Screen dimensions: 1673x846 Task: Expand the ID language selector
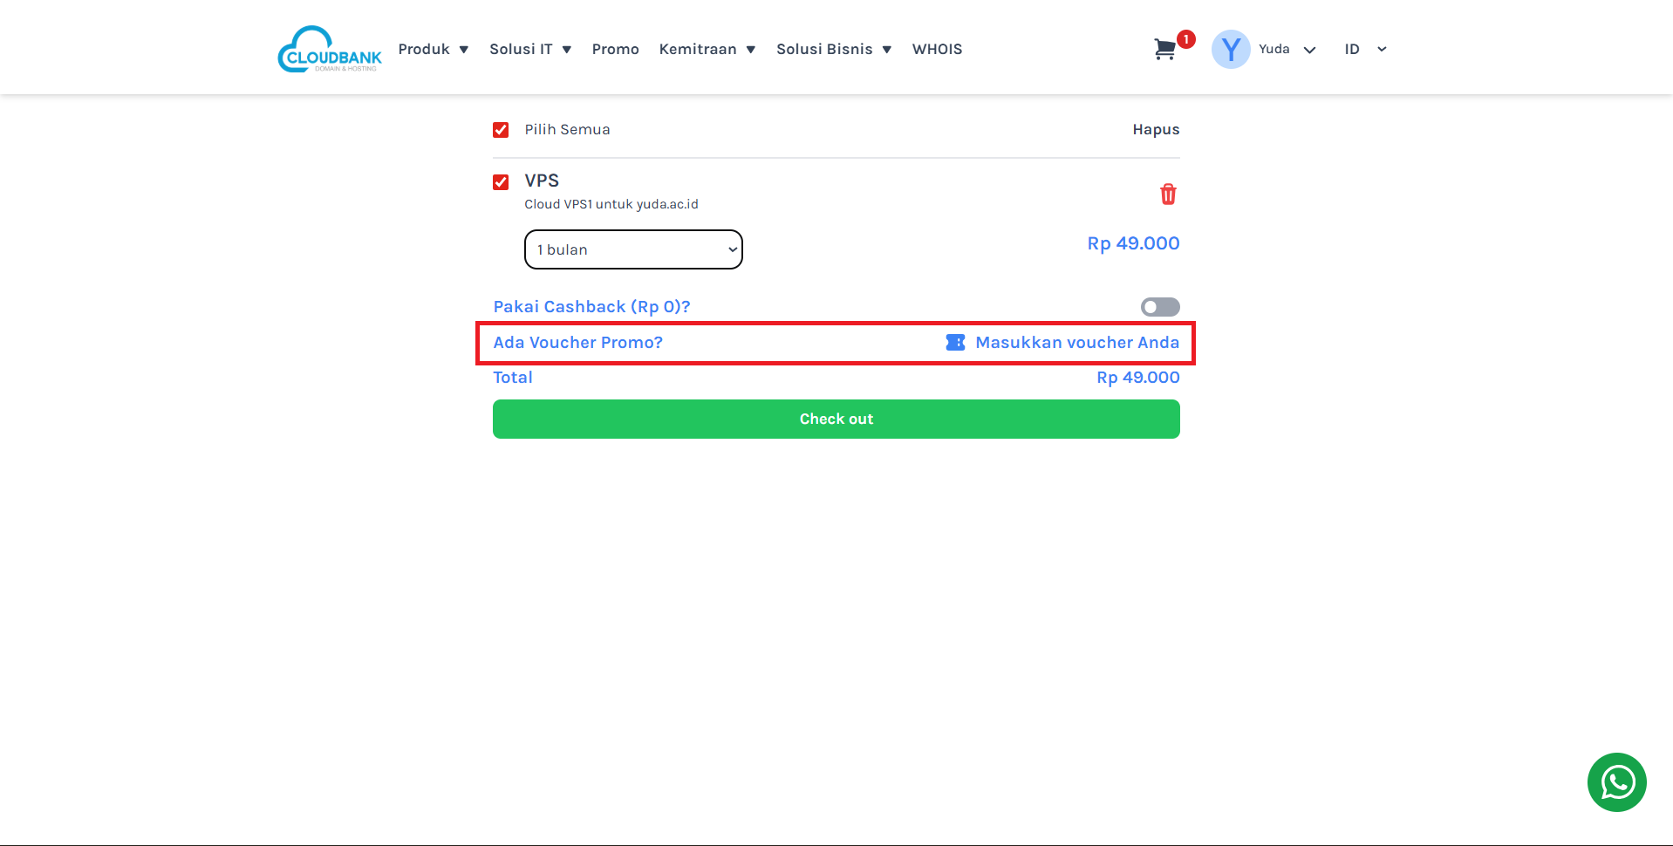coord(1365,50)
